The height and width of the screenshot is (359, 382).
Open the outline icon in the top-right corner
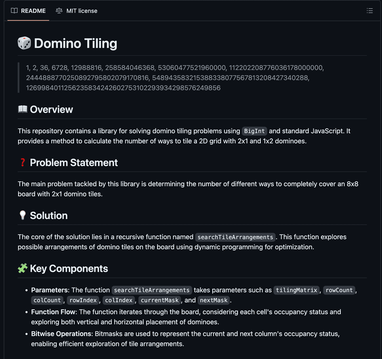[x=369, y=10]
